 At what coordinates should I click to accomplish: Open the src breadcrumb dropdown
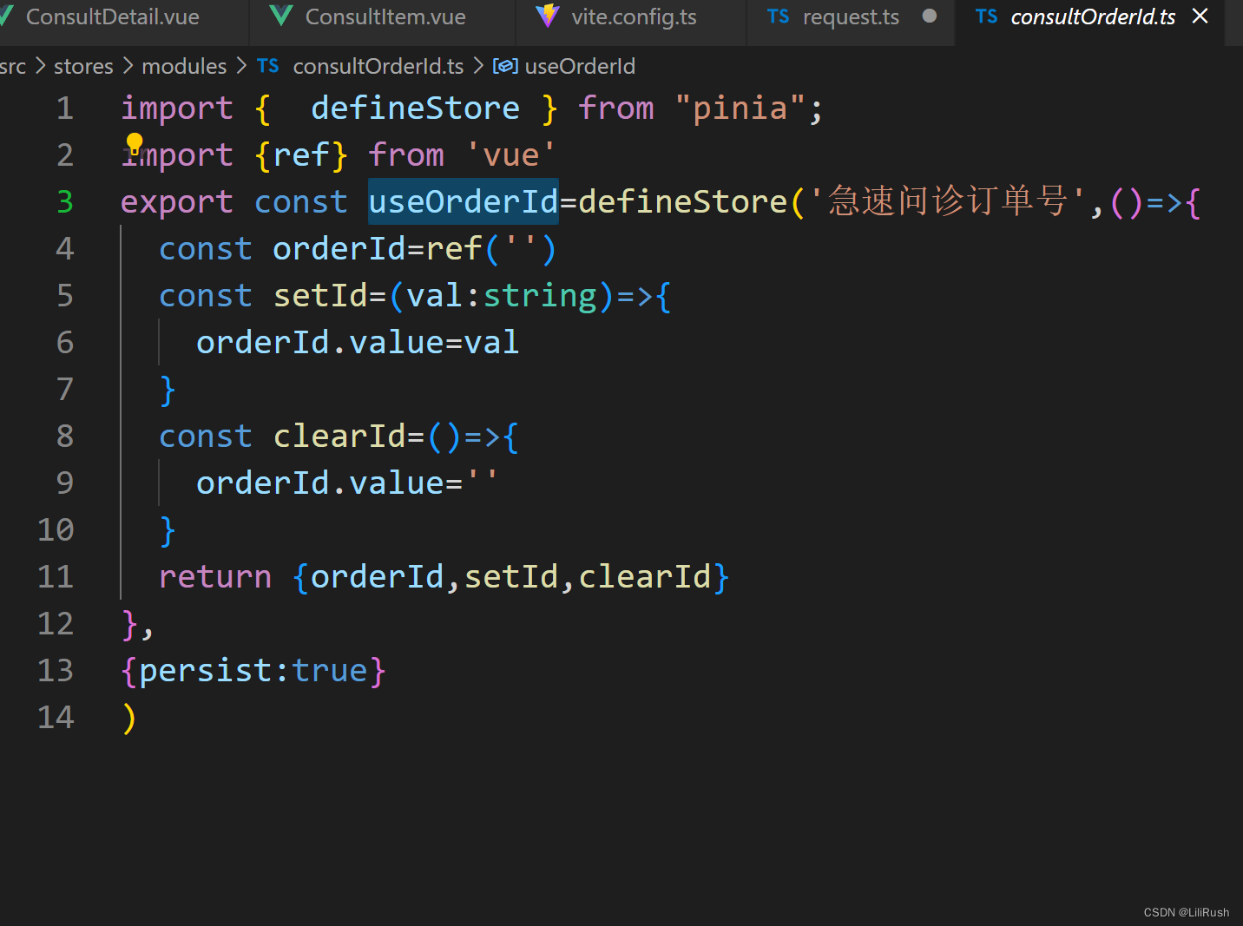12,65
